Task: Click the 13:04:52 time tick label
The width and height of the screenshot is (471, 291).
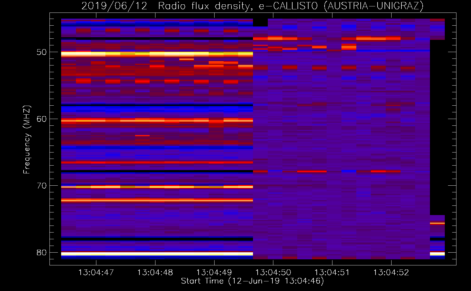Action: click(x=391, y=273)
